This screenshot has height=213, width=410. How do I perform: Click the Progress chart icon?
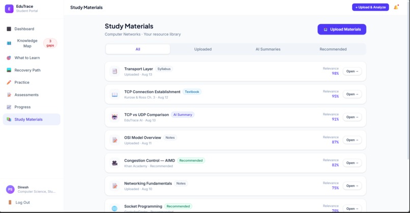coord(9,107)
